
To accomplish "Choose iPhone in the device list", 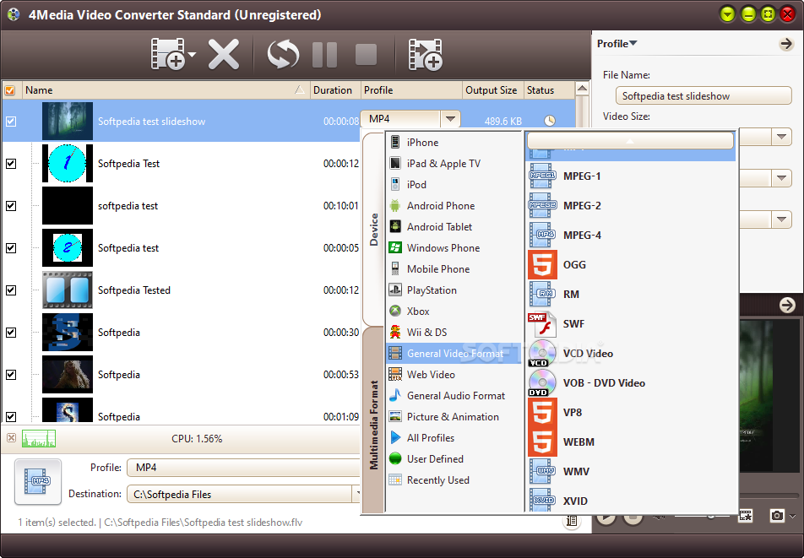I will 454,142.
